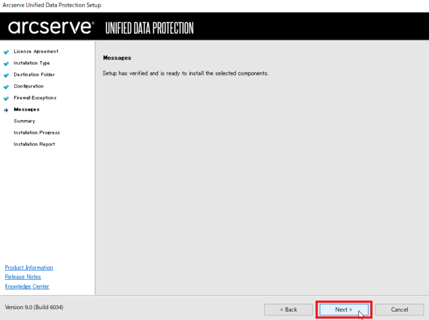This screenshot has height=320, width=429.
Task: Open the Product Information link
Action: pos(29,268)
